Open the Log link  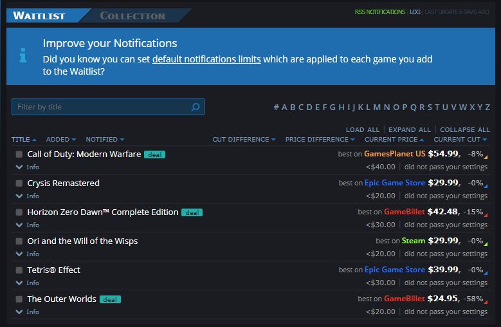point(415,12)
